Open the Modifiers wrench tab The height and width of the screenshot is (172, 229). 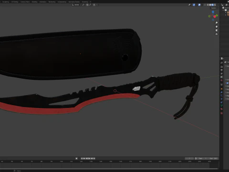pyautogui.click(x=221, y=92)
